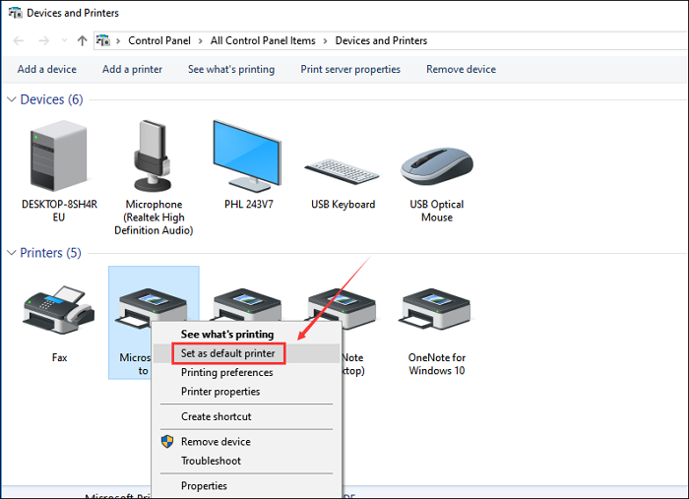Click the highlighted Microsoft printer icon

tap(152, 307)
